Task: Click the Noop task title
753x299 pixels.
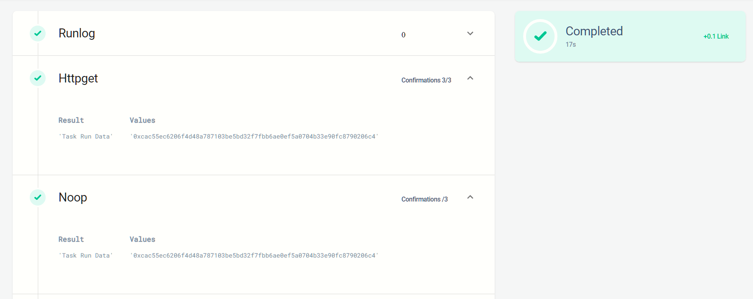Action: pyautogui.click(x=73, y=197)
